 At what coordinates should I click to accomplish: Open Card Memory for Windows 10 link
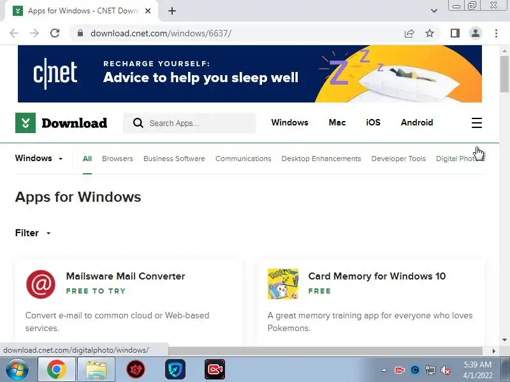click(377, 276)
